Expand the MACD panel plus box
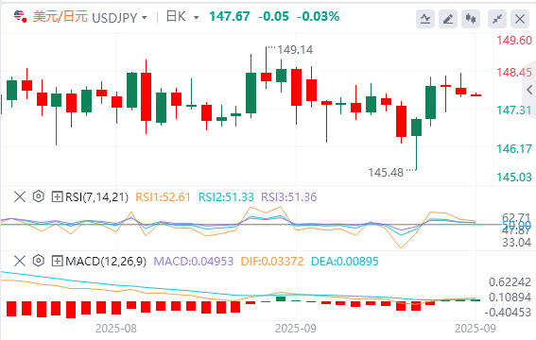Image resolution: width=536 pixels, height=340 pixels. pyautogui.click(x=57, y=262)
